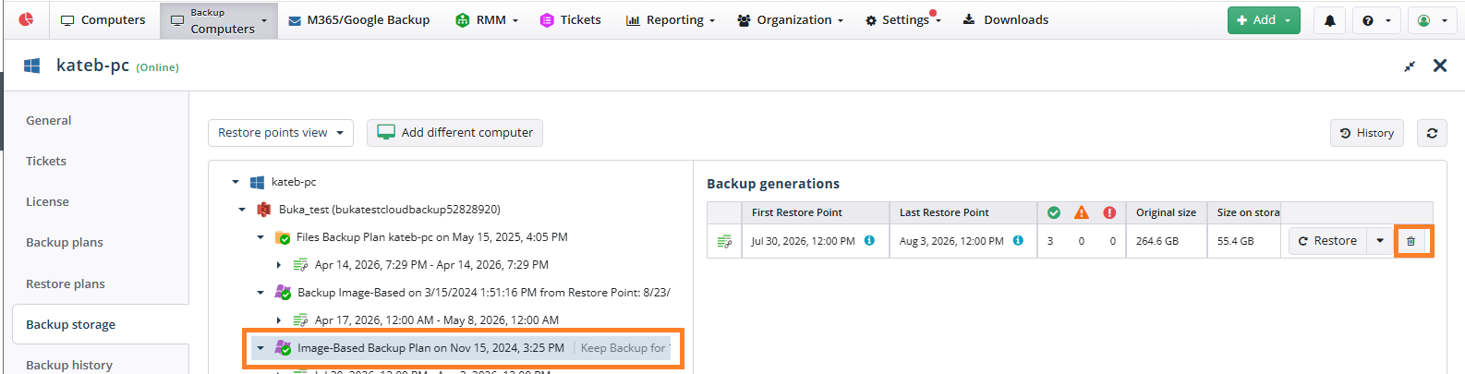Screen dimensions: 1465x374
Task: Select the License sidebar tab
Action: tap(47, 201)
